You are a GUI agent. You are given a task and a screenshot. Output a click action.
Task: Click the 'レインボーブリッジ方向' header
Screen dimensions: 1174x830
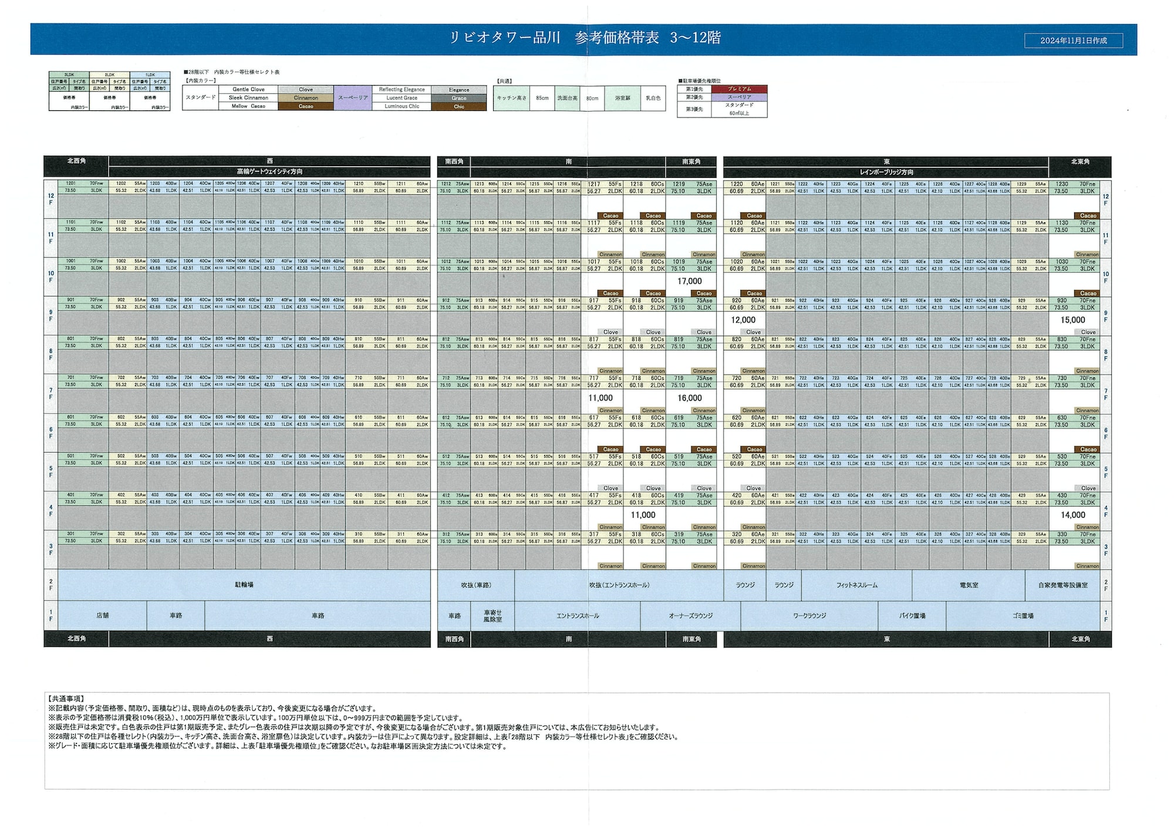[x=886, y=172]
